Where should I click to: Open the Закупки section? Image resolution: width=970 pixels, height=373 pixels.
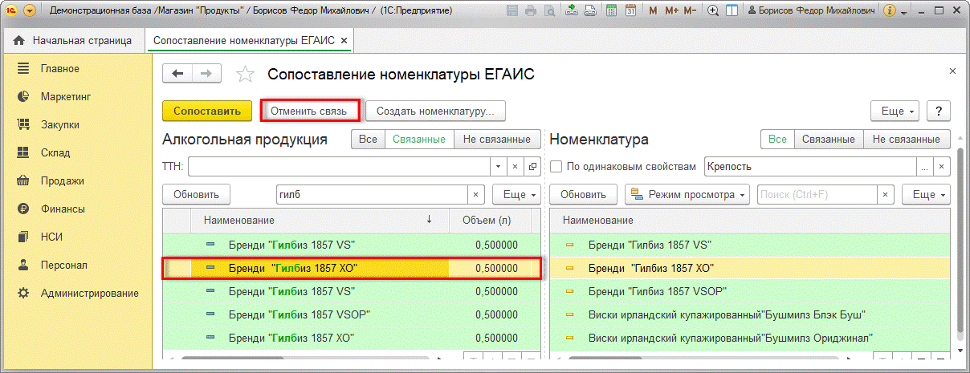[59, 124]
